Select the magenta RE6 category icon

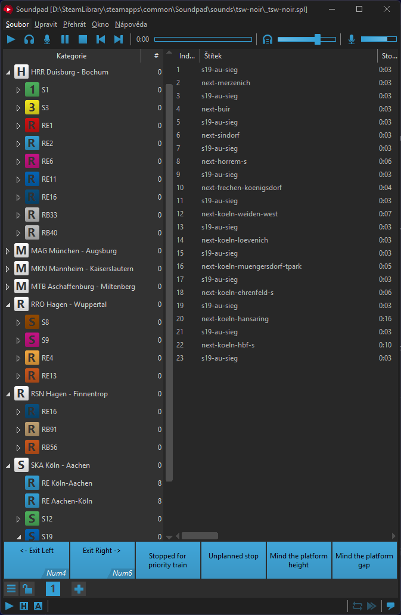(32, 161)
